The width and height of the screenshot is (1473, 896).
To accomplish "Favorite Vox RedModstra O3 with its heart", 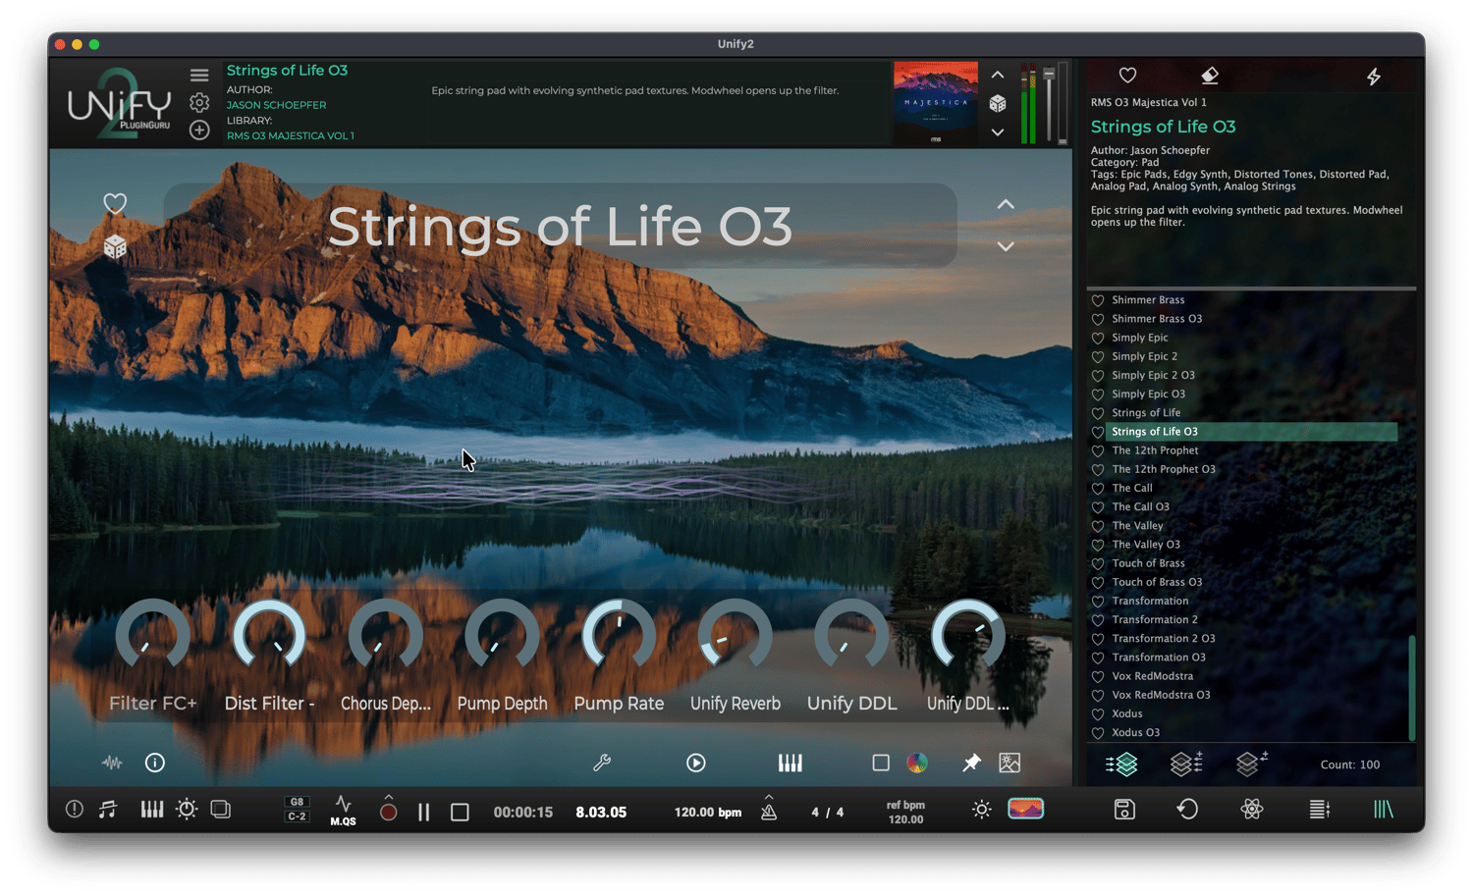I will pos(1098,696).
